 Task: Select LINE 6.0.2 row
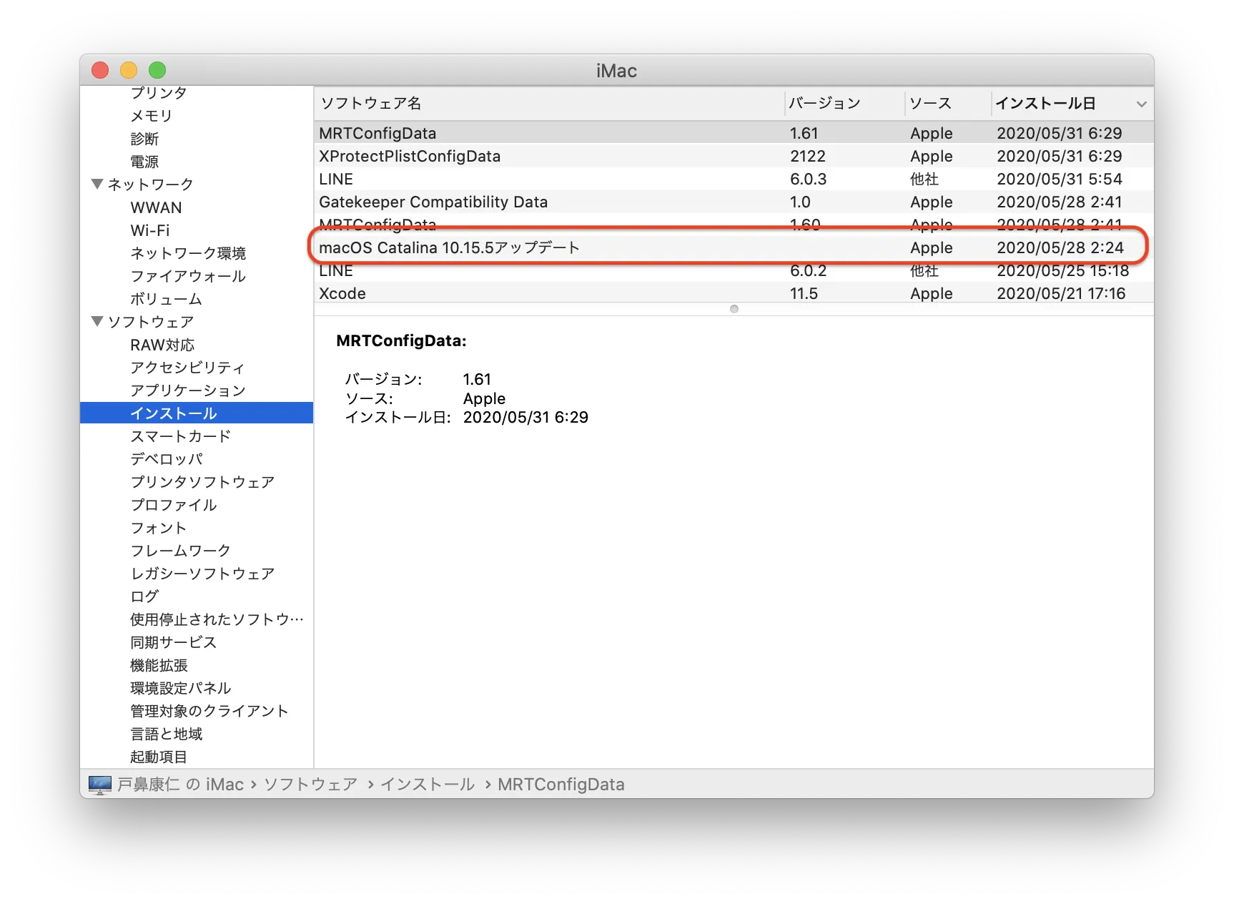[734, 272]
